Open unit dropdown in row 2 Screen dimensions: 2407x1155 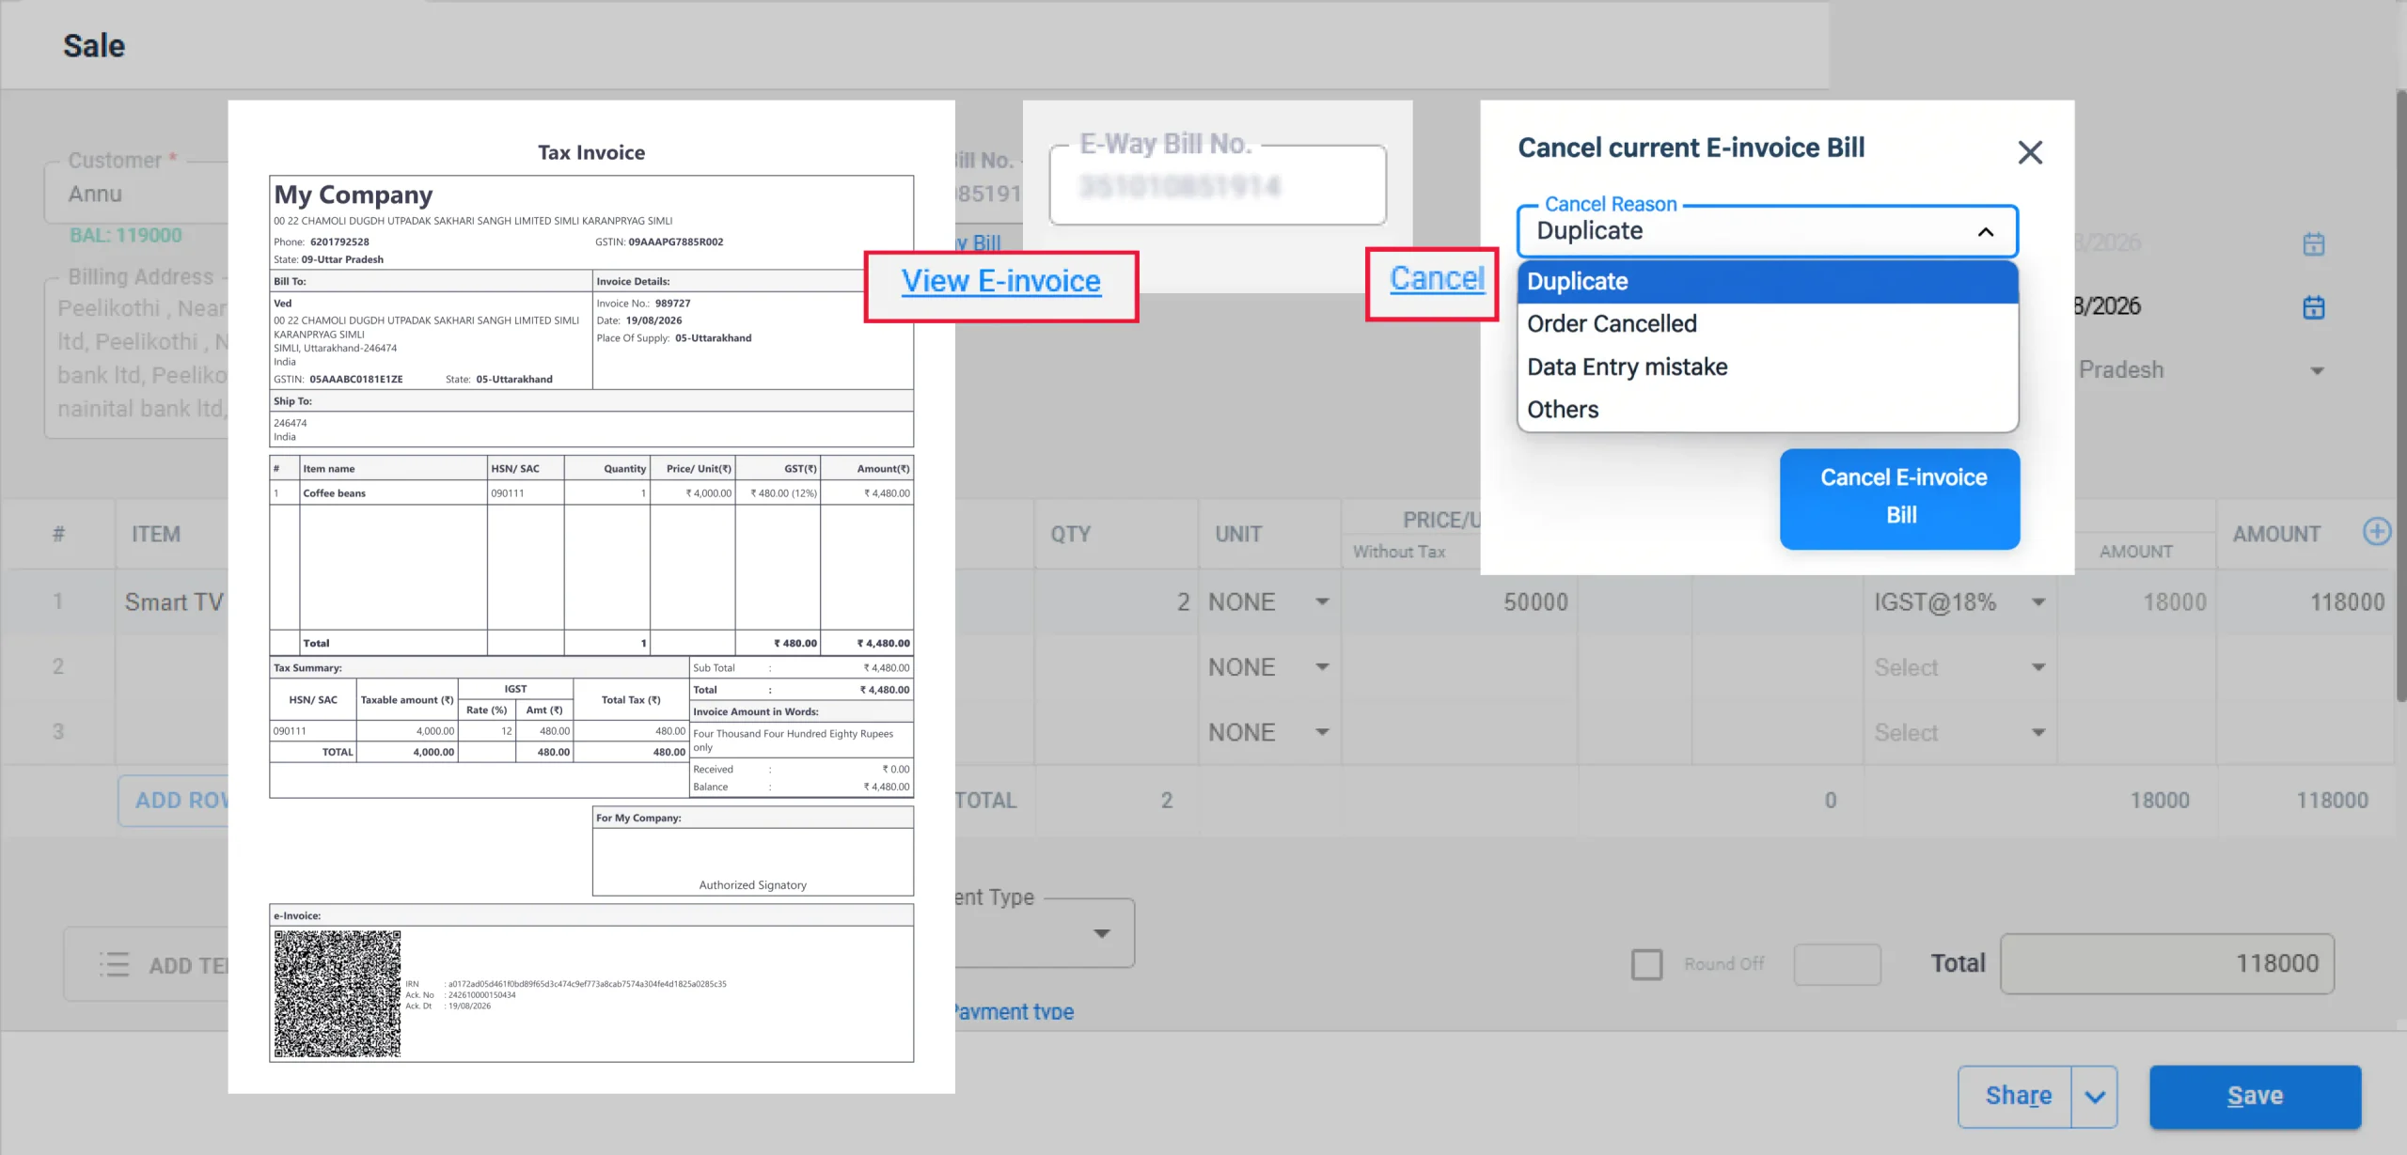pos(1322,666)
